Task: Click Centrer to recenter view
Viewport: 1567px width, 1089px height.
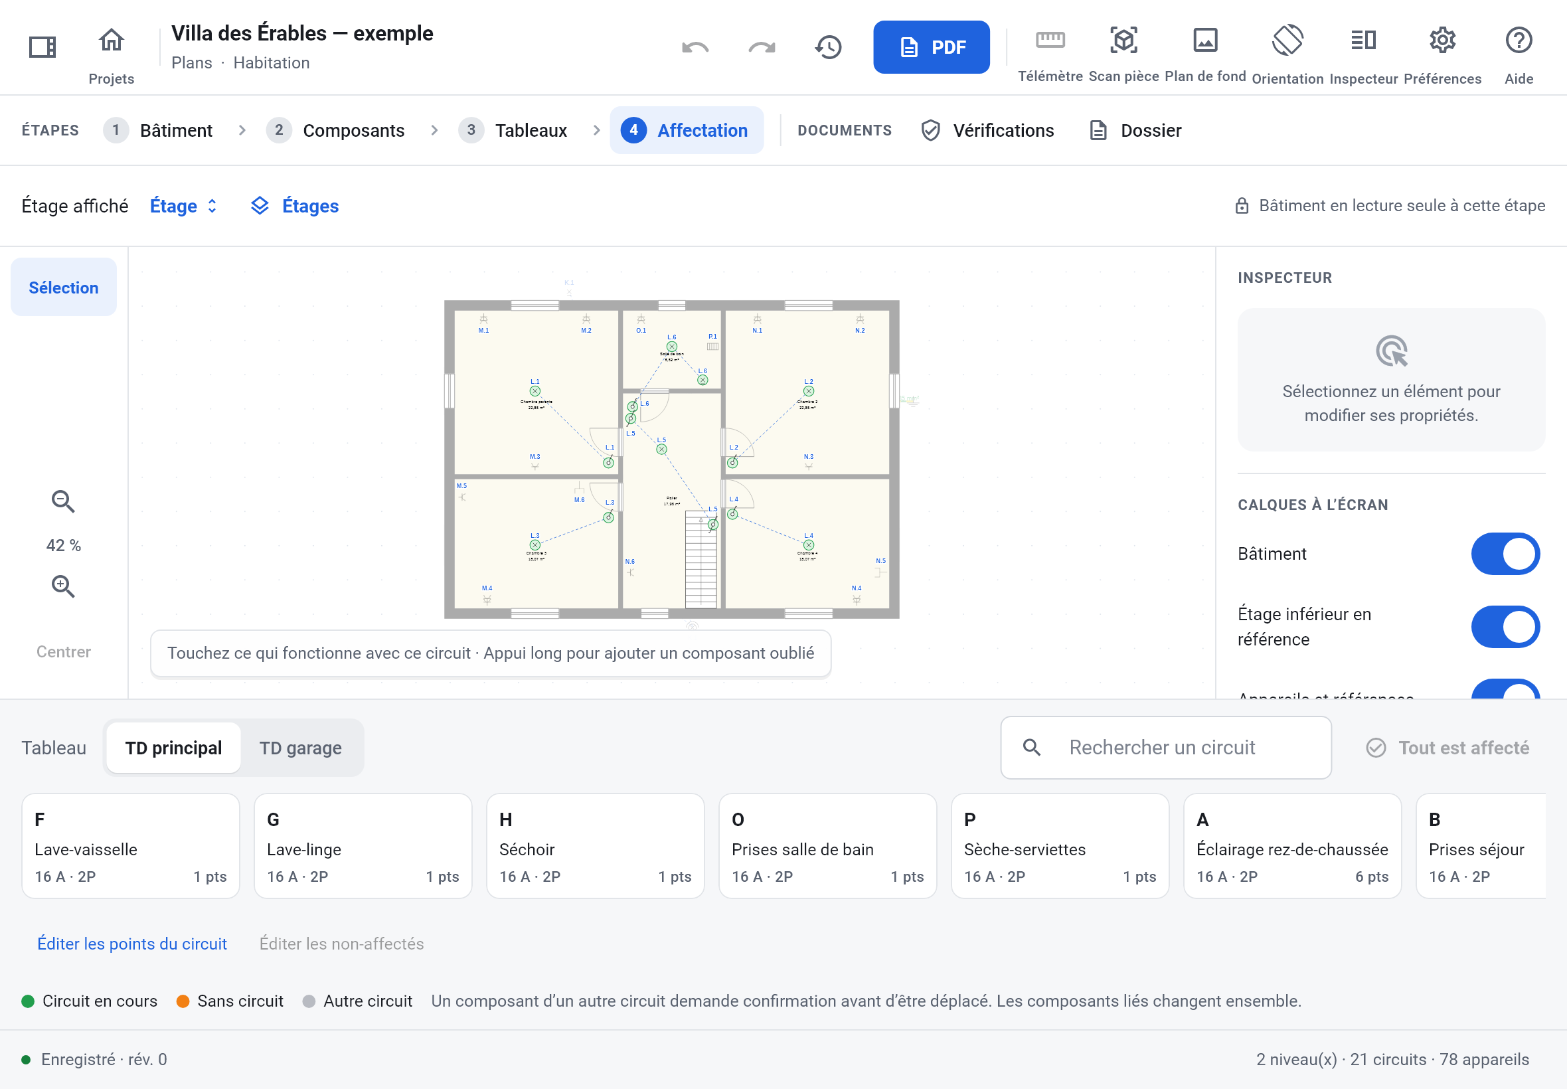Action: pyautogui.click(x=64, y=651)
